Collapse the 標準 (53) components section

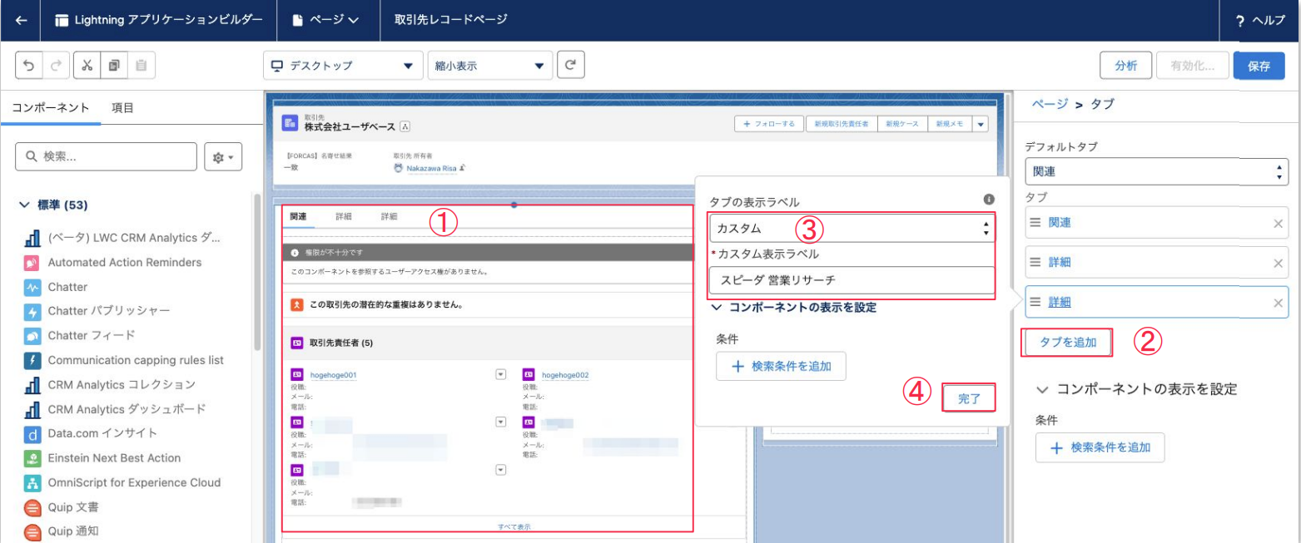point(25,205)
